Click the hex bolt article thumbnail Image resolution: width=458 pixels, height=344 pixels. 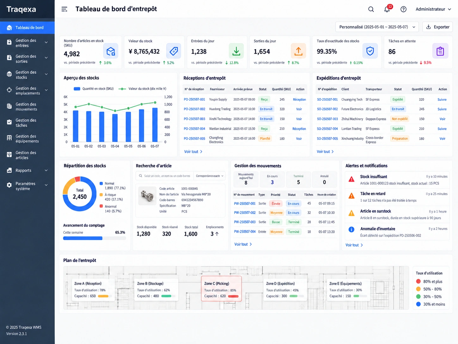pos(147,195)
